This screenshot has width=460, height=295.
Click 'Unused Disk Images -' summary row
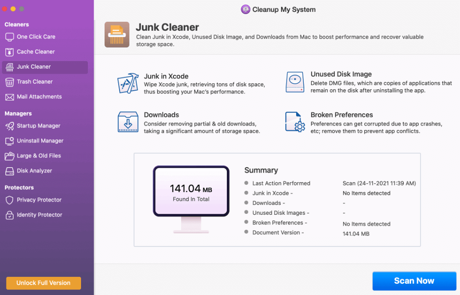click(280, 213)
